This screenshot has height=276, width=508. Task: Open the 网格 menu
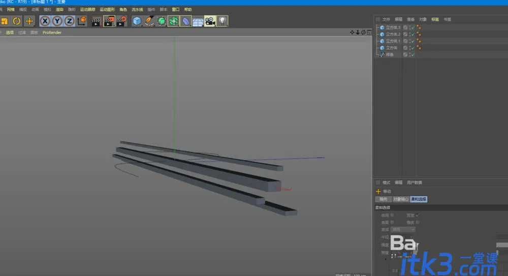[11, 10]
